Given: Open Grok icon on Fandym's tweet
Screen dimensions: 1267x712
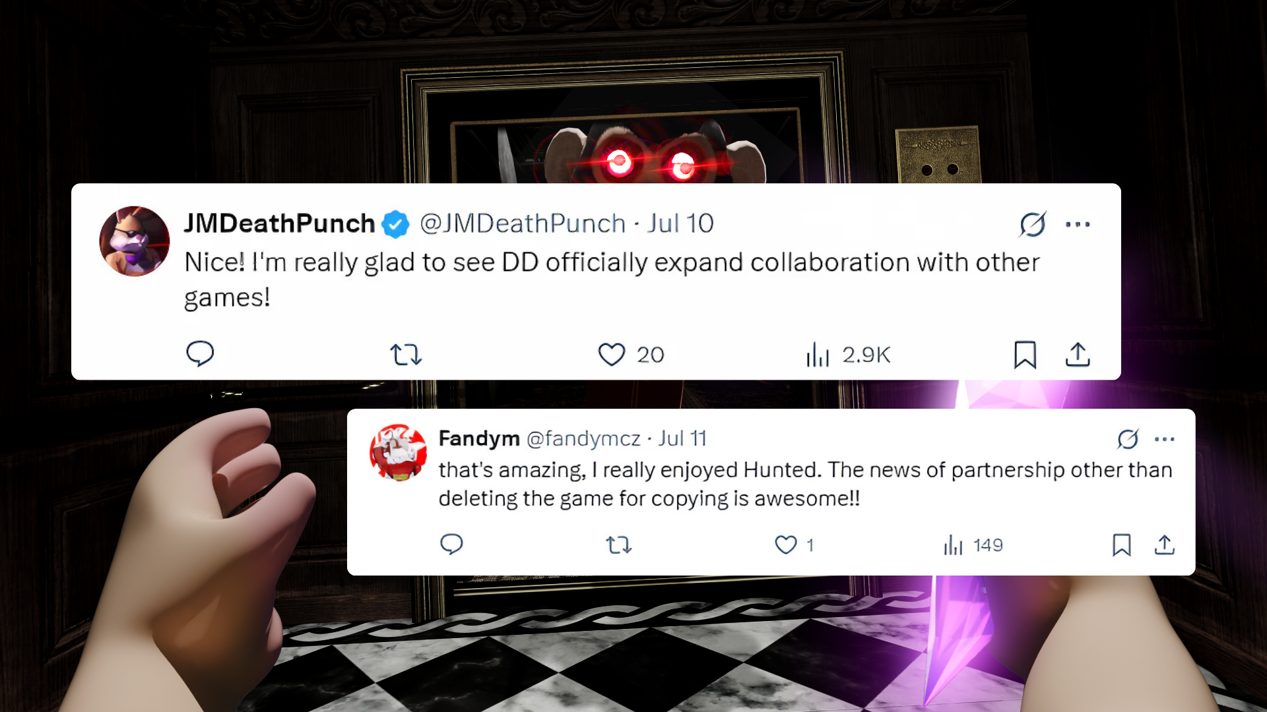Looking at the screenshot, I should tap(1128, 439).
